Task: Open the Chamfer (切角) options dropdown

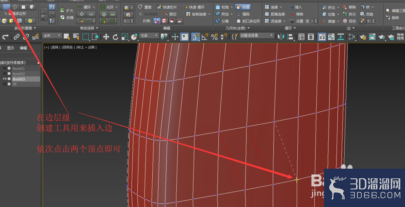Action: tap(338, 15)
